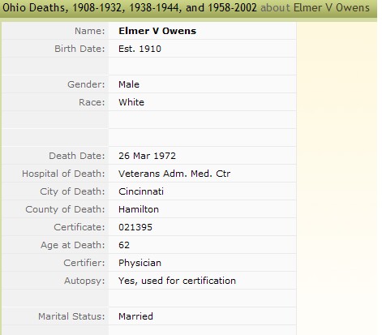382x335 pixels.
Task: Click Veterans Adm. Med. Ctr hospital value
Action: click(174, 174)
